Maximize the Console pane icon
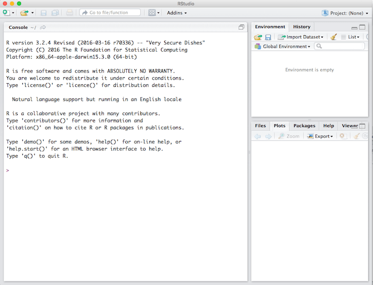Viewport: 373px width, 285px height. 241,27
